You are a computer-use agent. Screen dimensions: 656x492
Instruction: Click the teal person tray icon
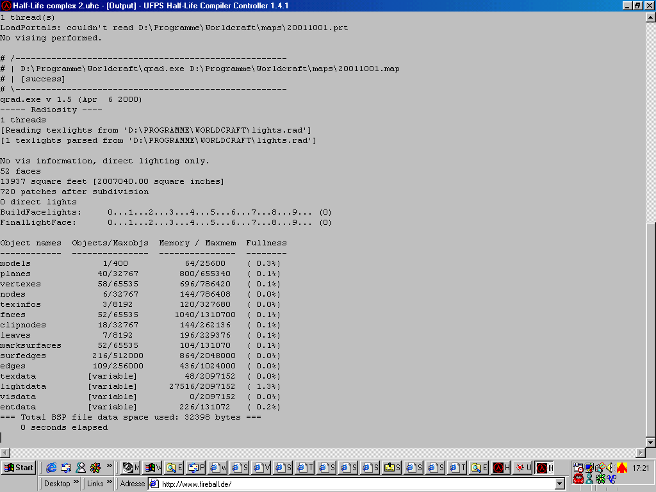[589, 479]
